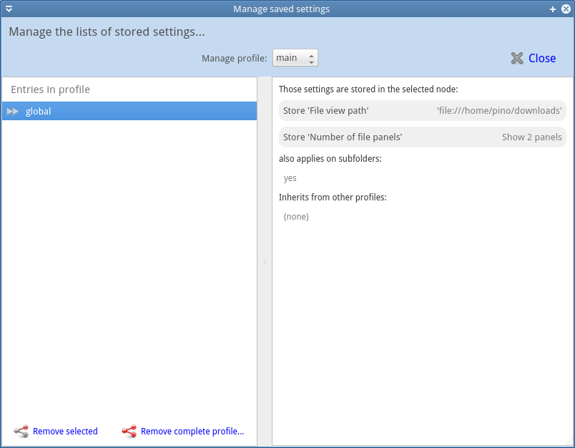Viewport: 575px width, 448px height.
Task: Select the global entry in the profile list
Action: click(x=129, y=111)
